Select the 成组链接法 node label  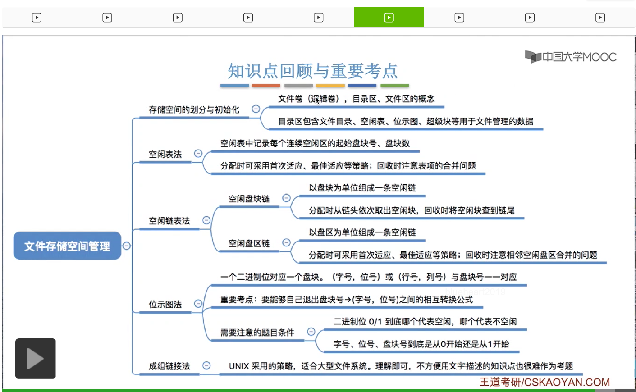[x=169, y=366]
